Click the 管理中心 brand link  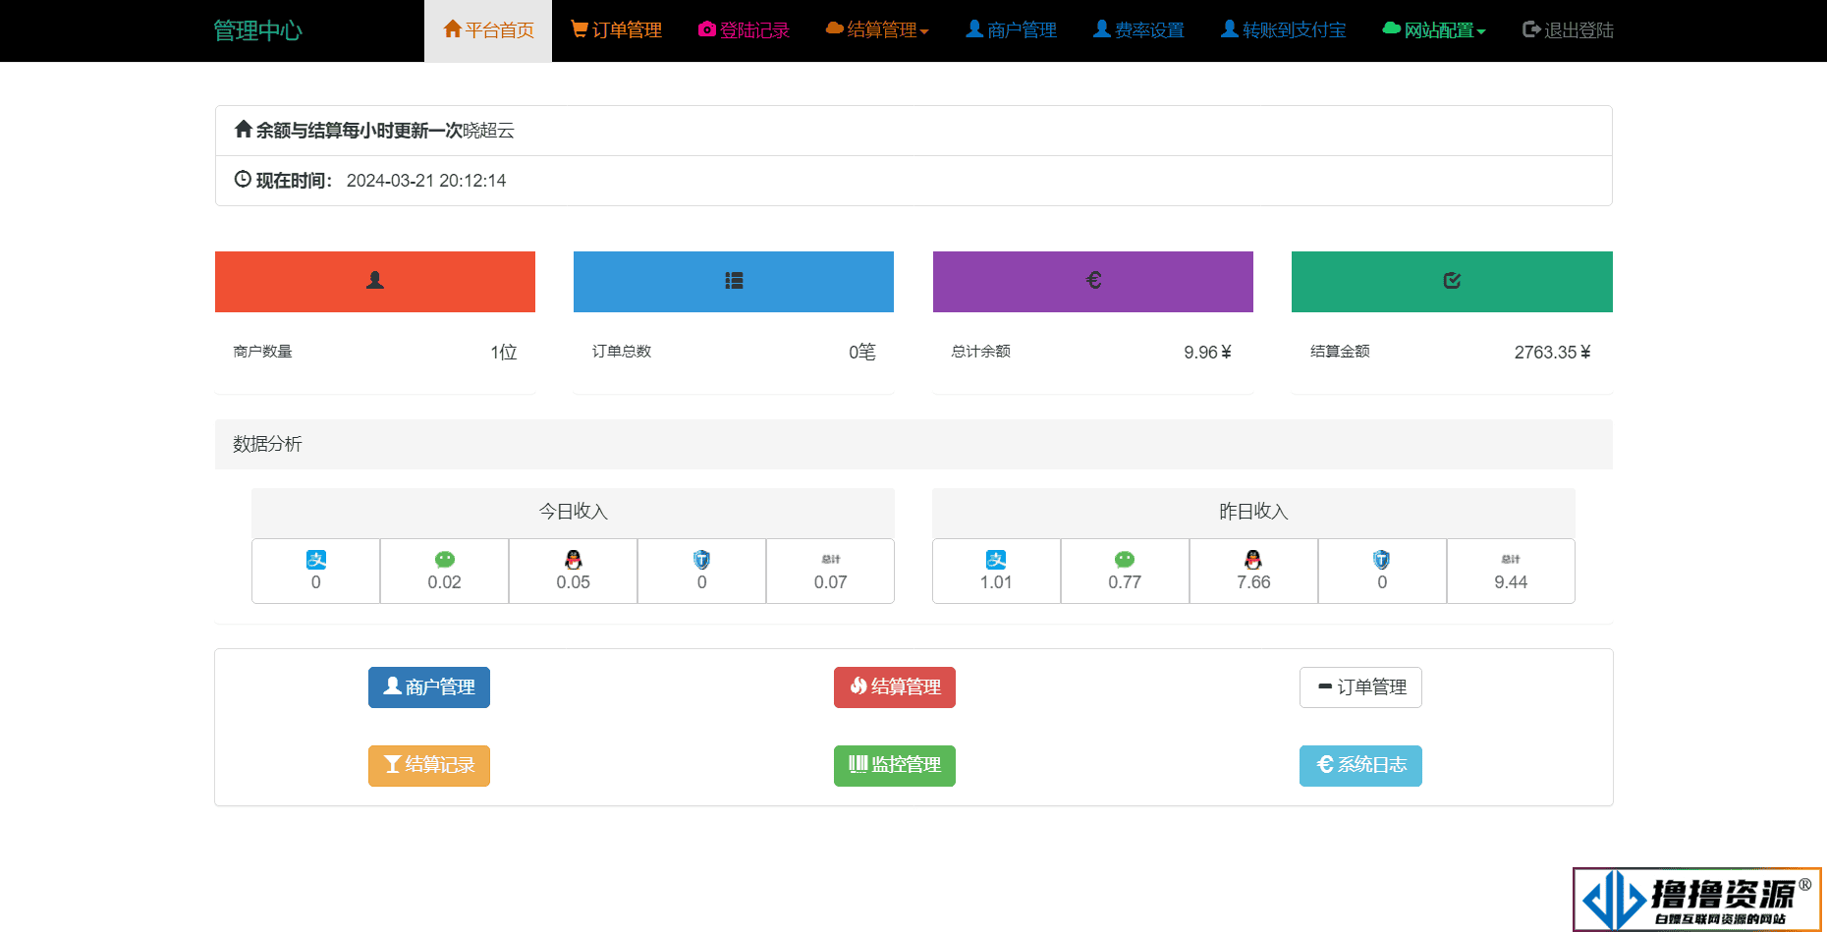pyautogui.click(x=258, y=30)
